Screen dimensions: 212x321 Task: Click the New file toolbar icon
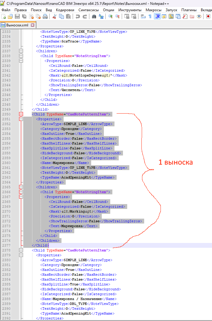pos(4,16)
